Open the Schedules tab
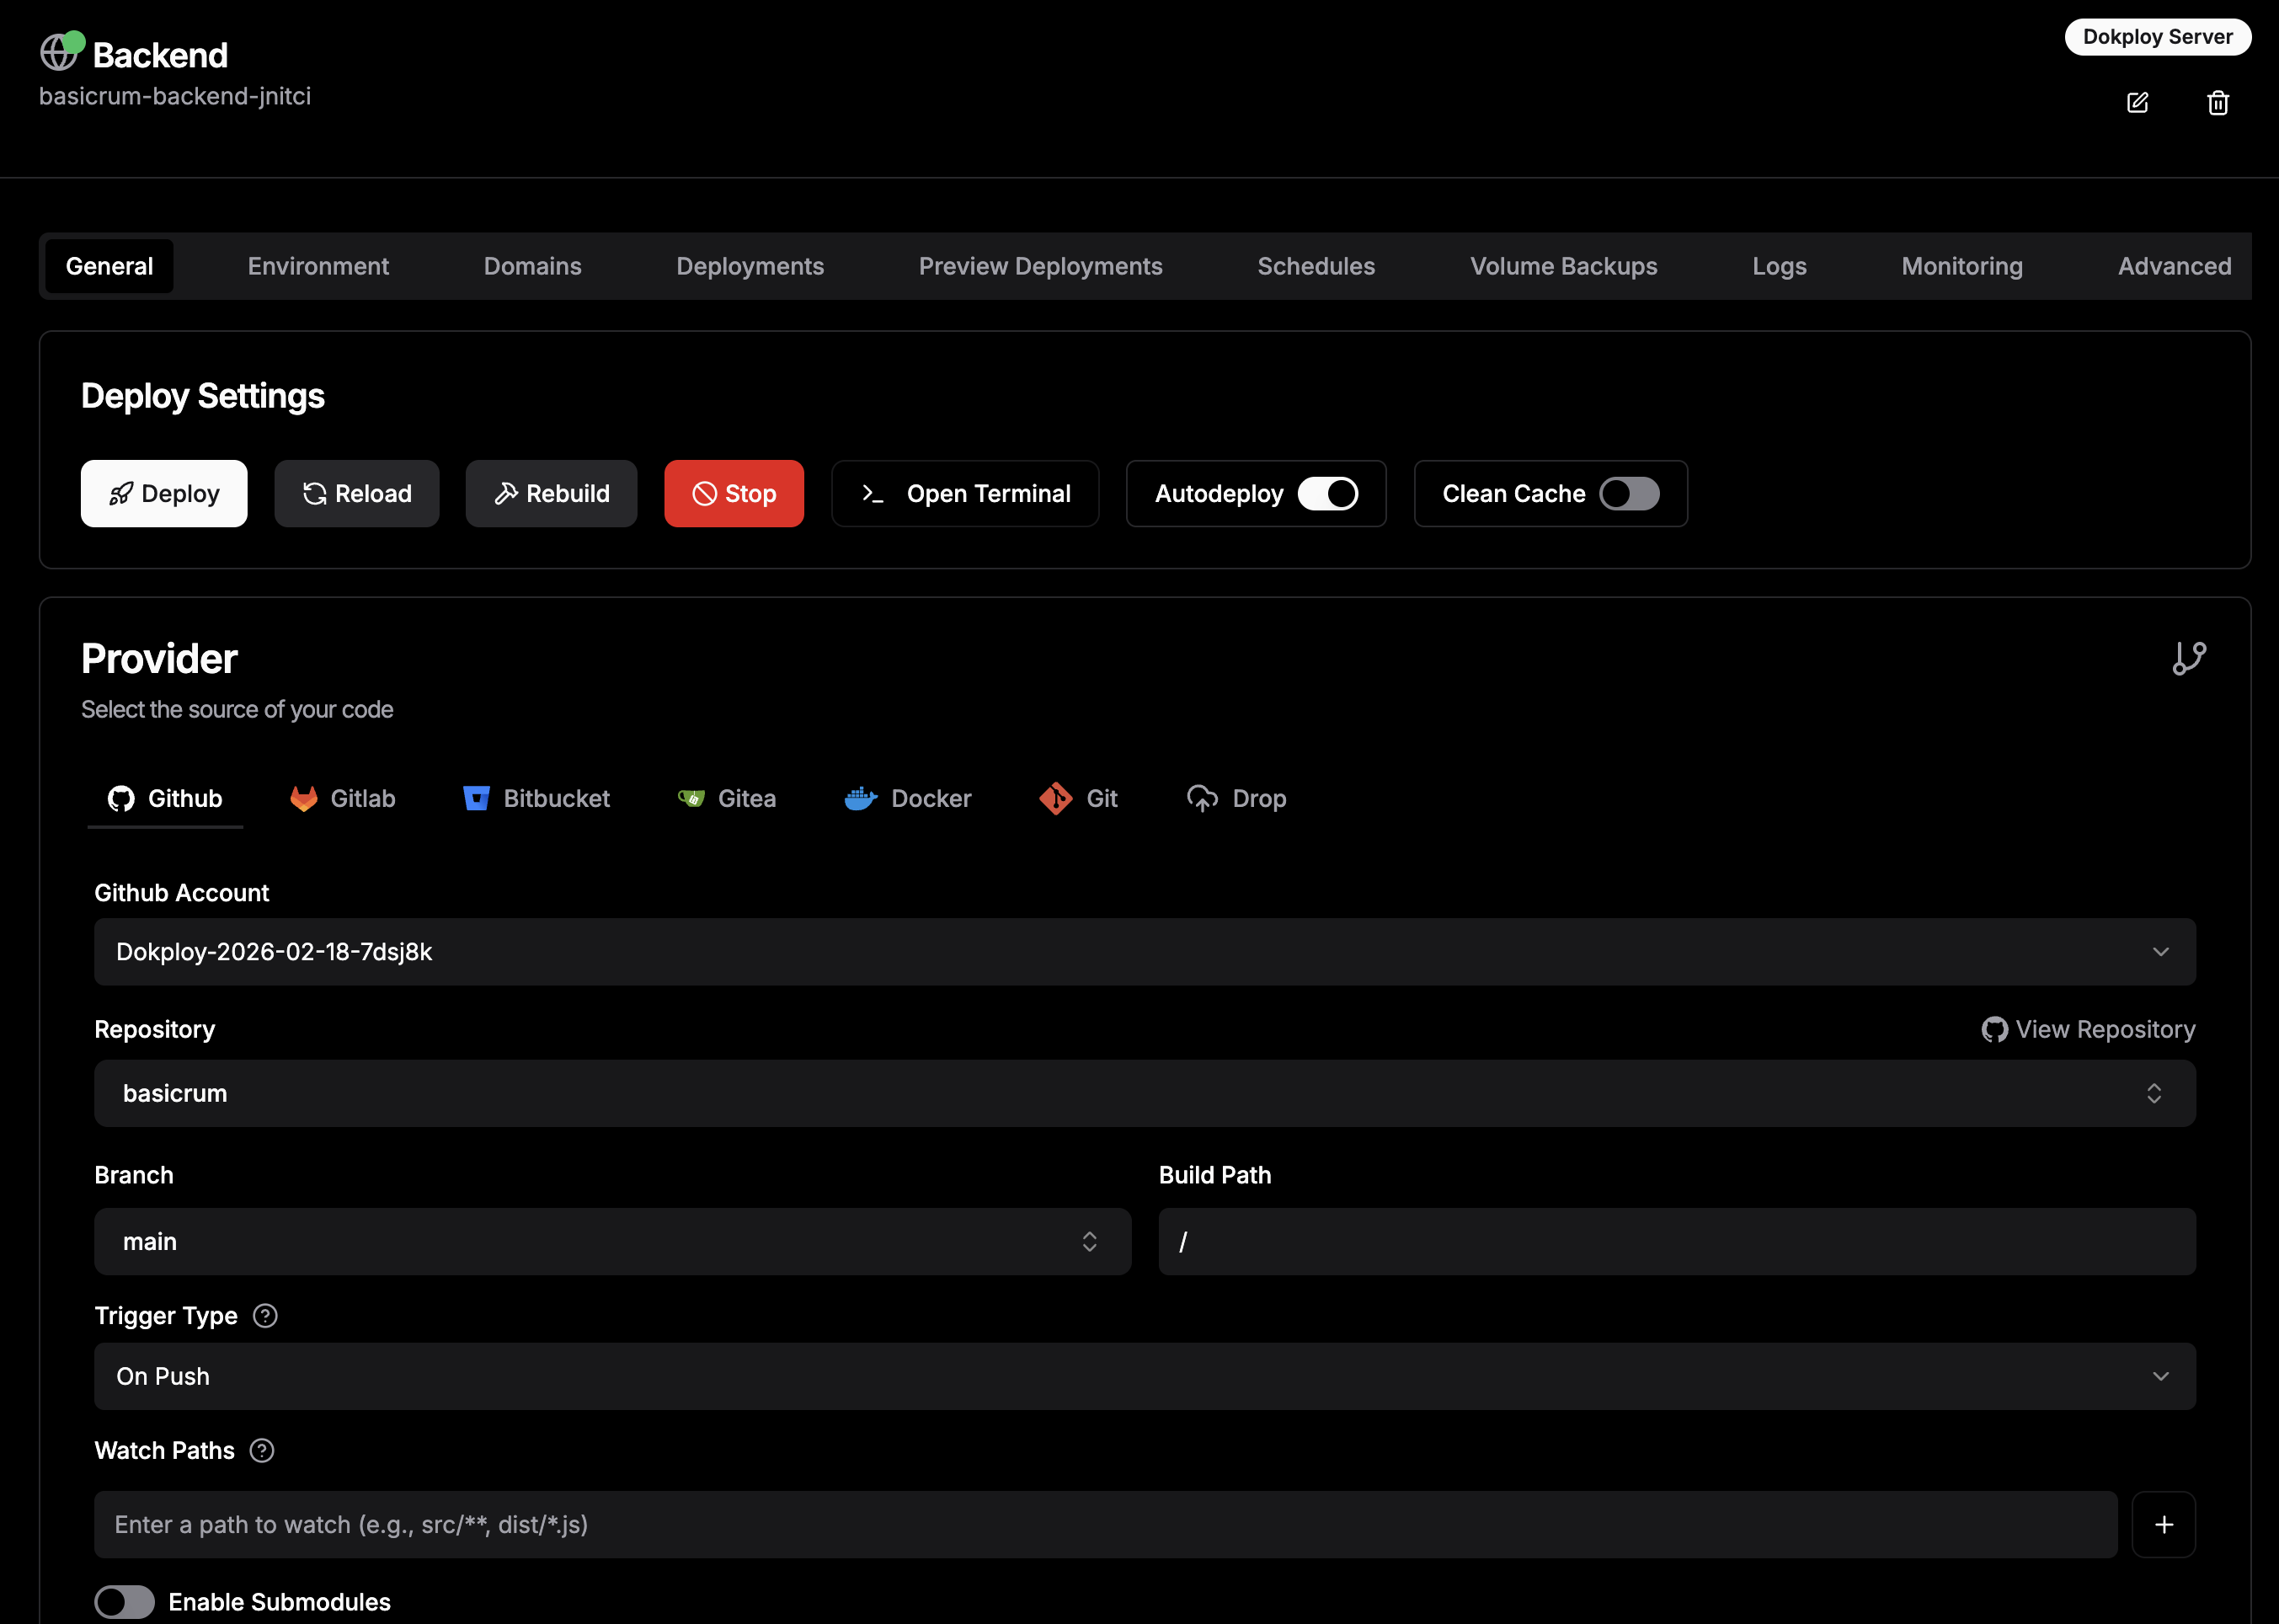This screenshot has height=1624, width=2279. [x=1316, y=266]
